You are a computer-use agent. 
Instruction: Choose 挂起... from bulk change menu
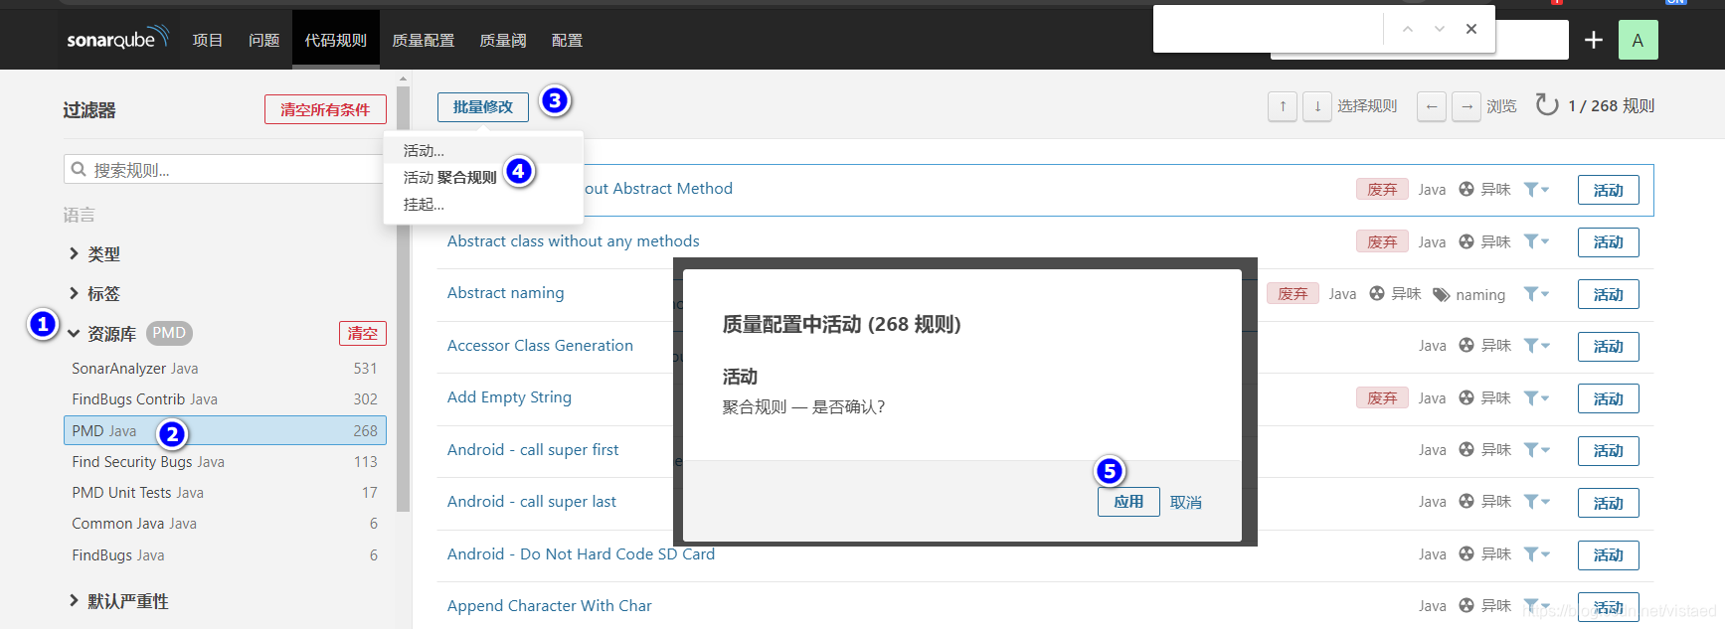click(x=483, y=205)
